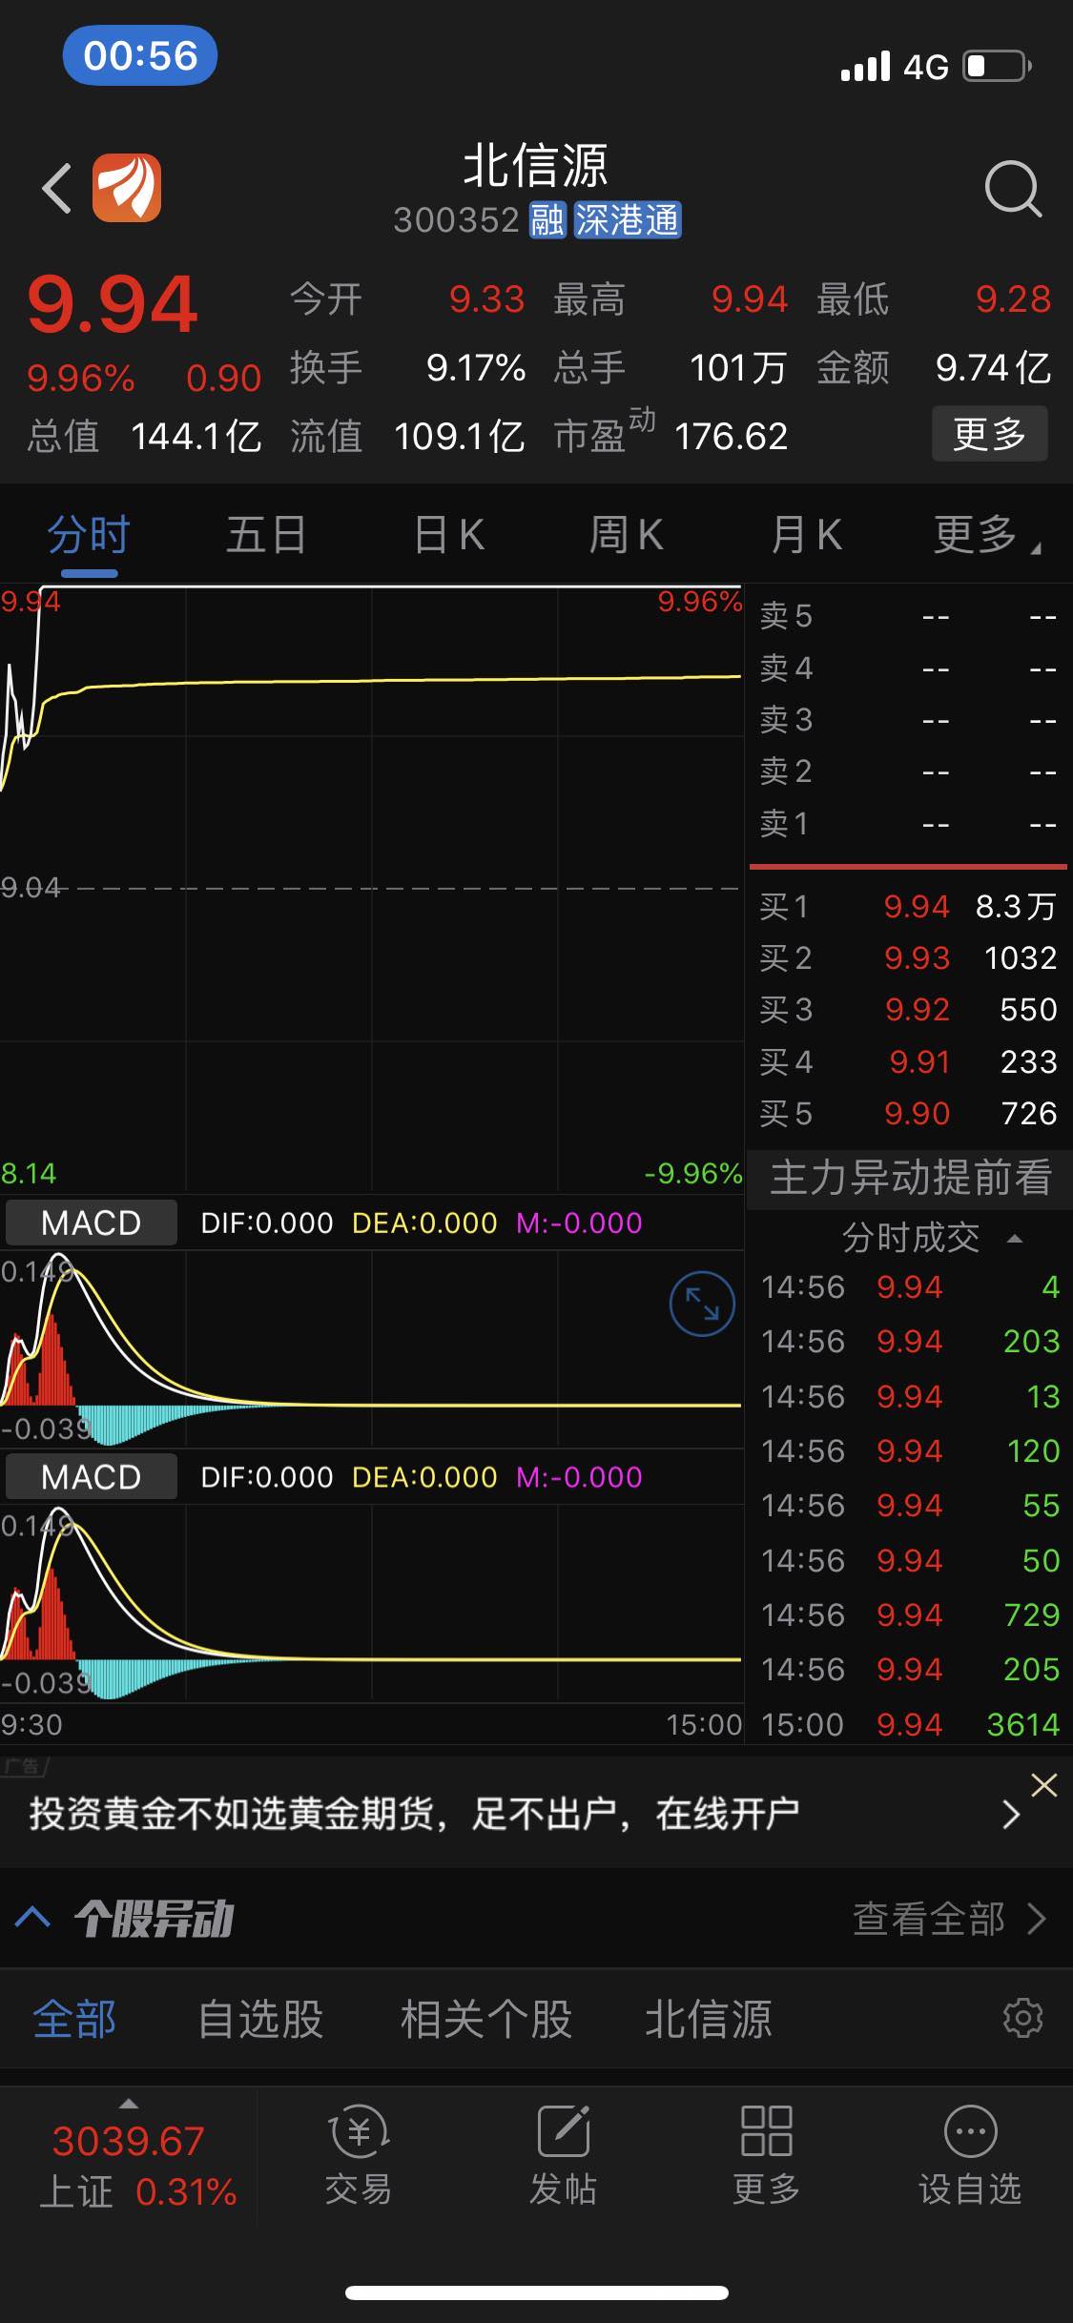Collapse the 个股异动 section chevron
The height and width of the screenshot is (2323, 1073).
coord(33,1918)
